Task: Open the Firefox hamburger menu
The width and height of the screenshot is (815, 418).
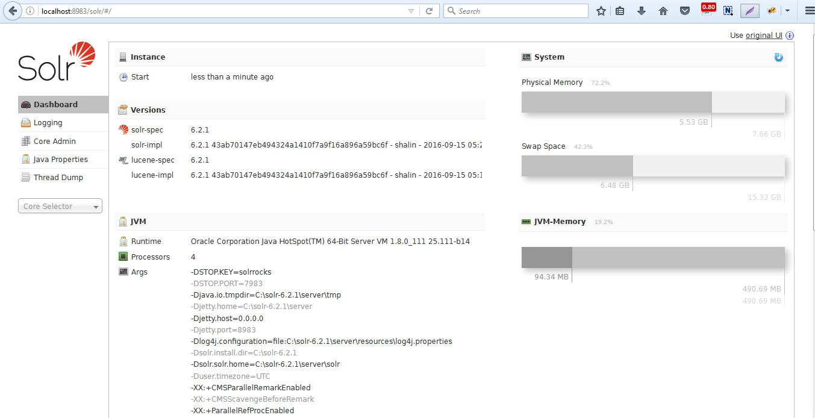Action: pyautogui.click(x=810, y=11)
